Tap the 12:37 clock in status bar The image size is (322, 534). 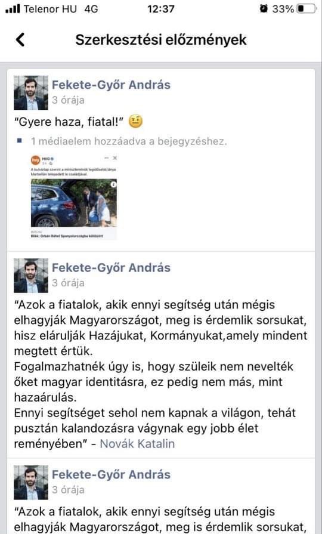pos(160,9)
